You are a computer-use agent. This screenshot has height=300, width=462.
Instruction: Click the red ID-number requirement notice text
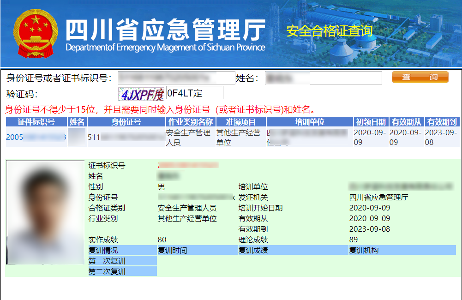coord(162,110)
